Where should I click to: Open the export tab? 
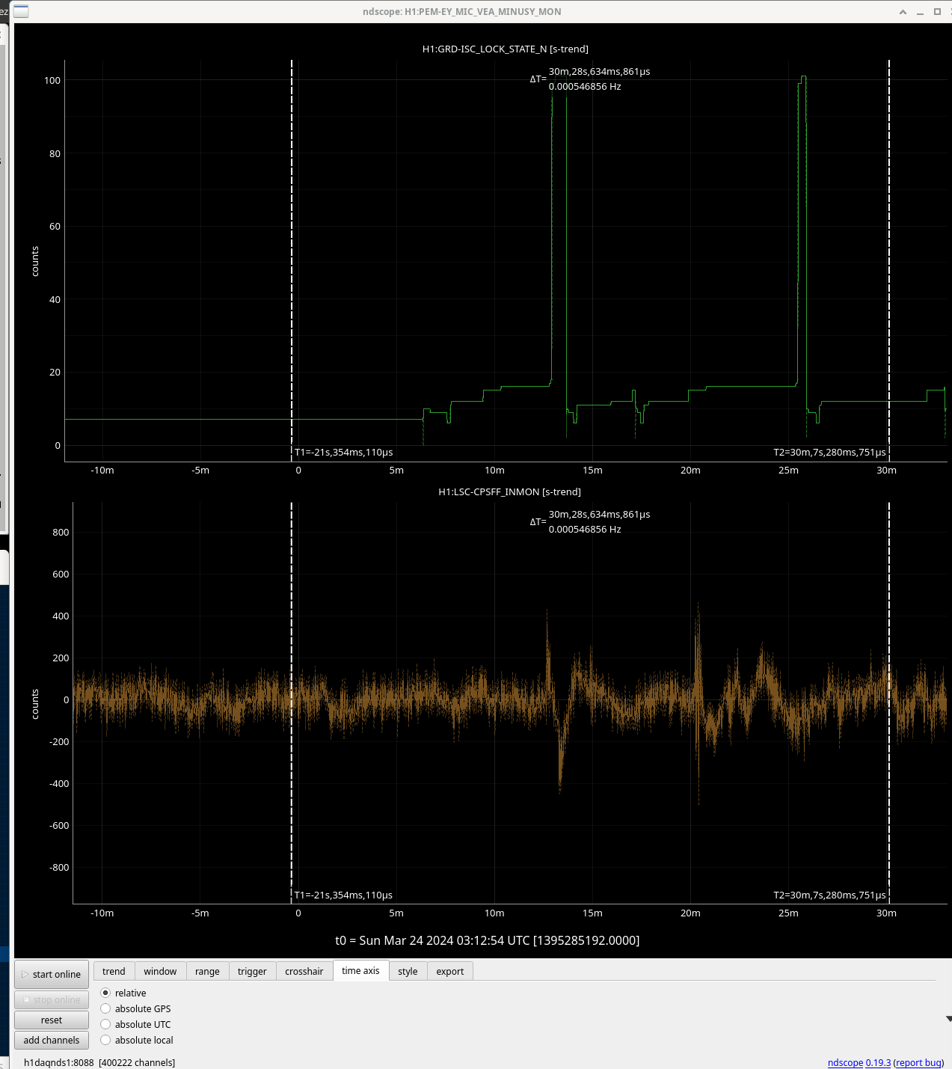(x=449, y=971)
